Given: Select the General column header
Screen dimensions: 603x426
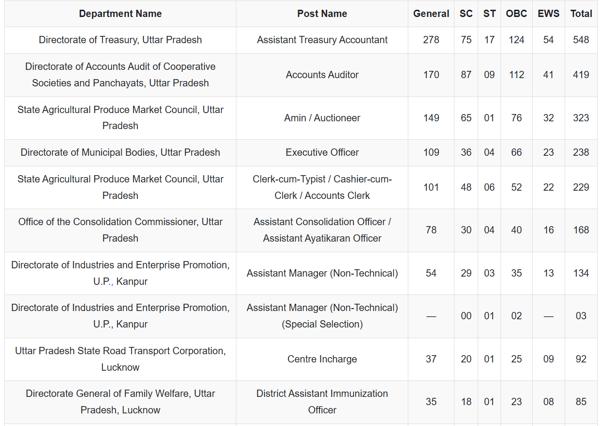Looking at the screenshot, I should pyautogui.click(x=431, y=14).
